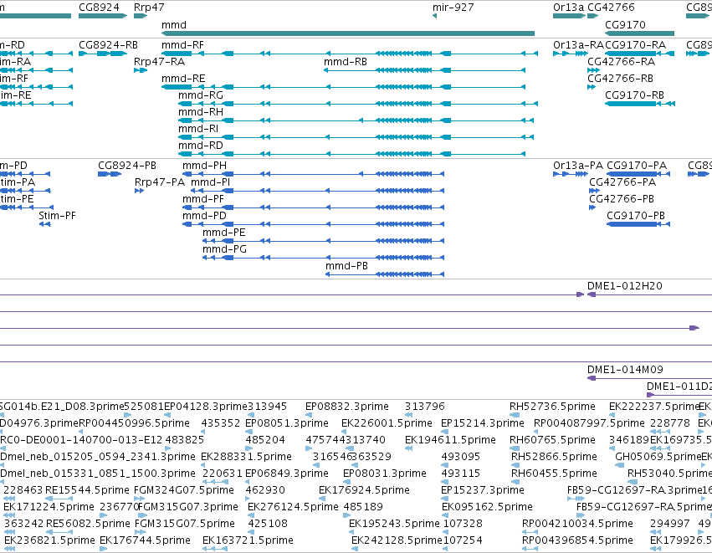The width and height of the screenshot is (712, 553).
Task: Select the CG42766-RA transcript label
Action: [621, 62]
